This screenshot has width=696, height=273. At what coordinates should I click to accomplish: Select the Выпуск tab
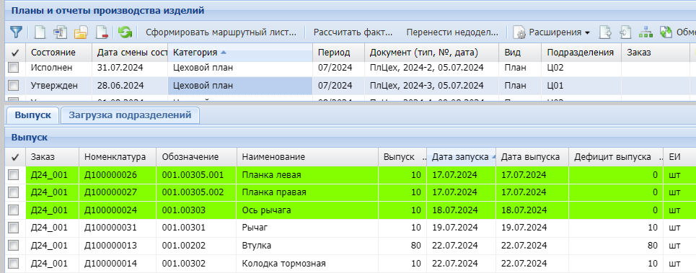[33, 115]
